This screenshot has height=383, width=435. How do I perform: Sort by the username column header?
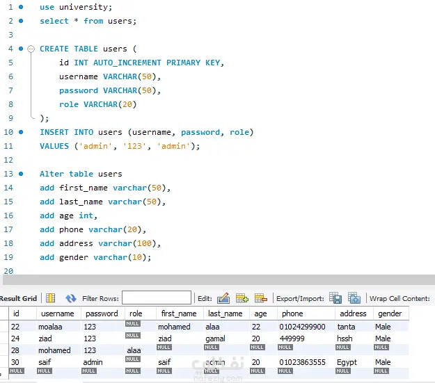(x=58, y=313)
